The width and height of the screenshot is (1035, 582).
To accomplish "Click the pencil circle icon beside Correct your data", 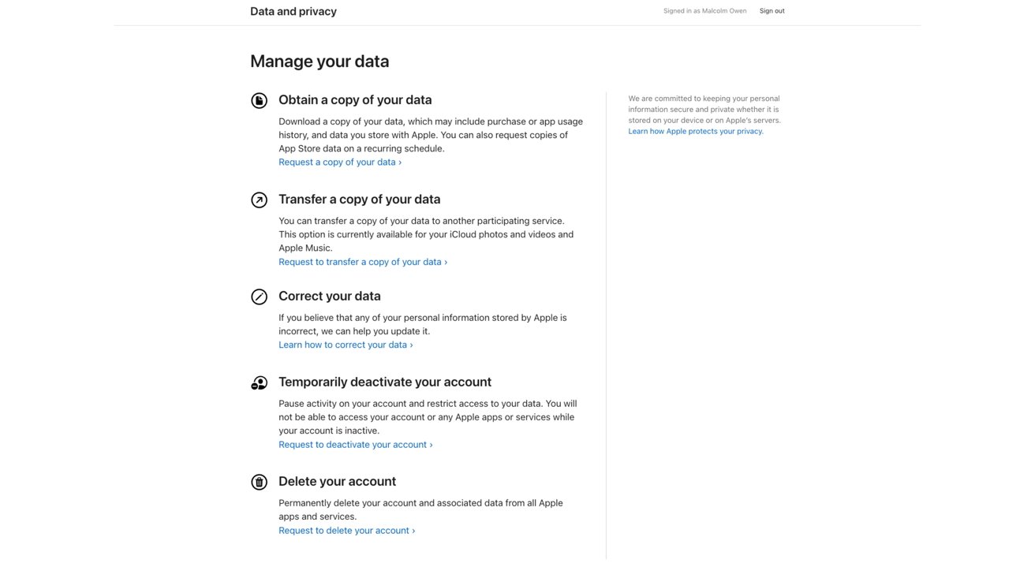I will pos(259,297).
